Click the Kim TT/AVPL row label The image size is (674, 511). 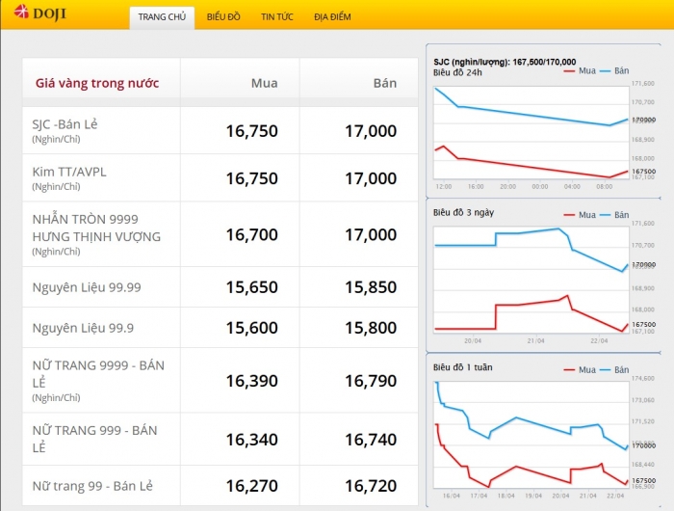pos(69,172)
